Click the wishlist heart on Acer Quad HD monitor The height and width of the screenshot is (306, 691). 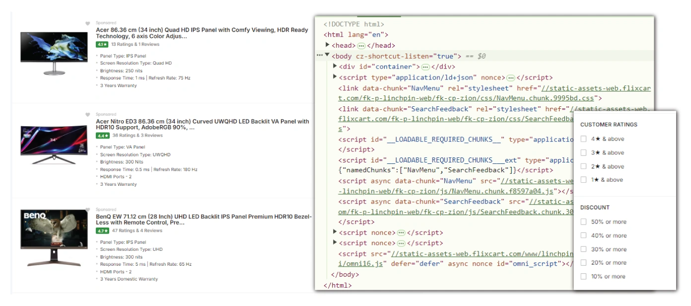(88, 23)
